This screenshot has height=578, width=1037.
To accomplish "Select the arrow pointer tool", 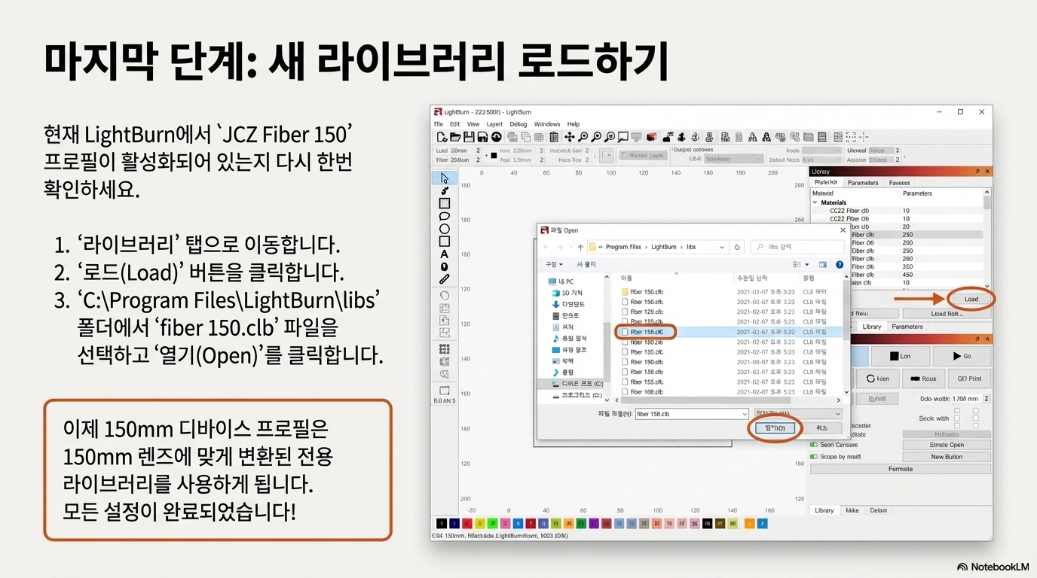I will [x=444, y=178].
